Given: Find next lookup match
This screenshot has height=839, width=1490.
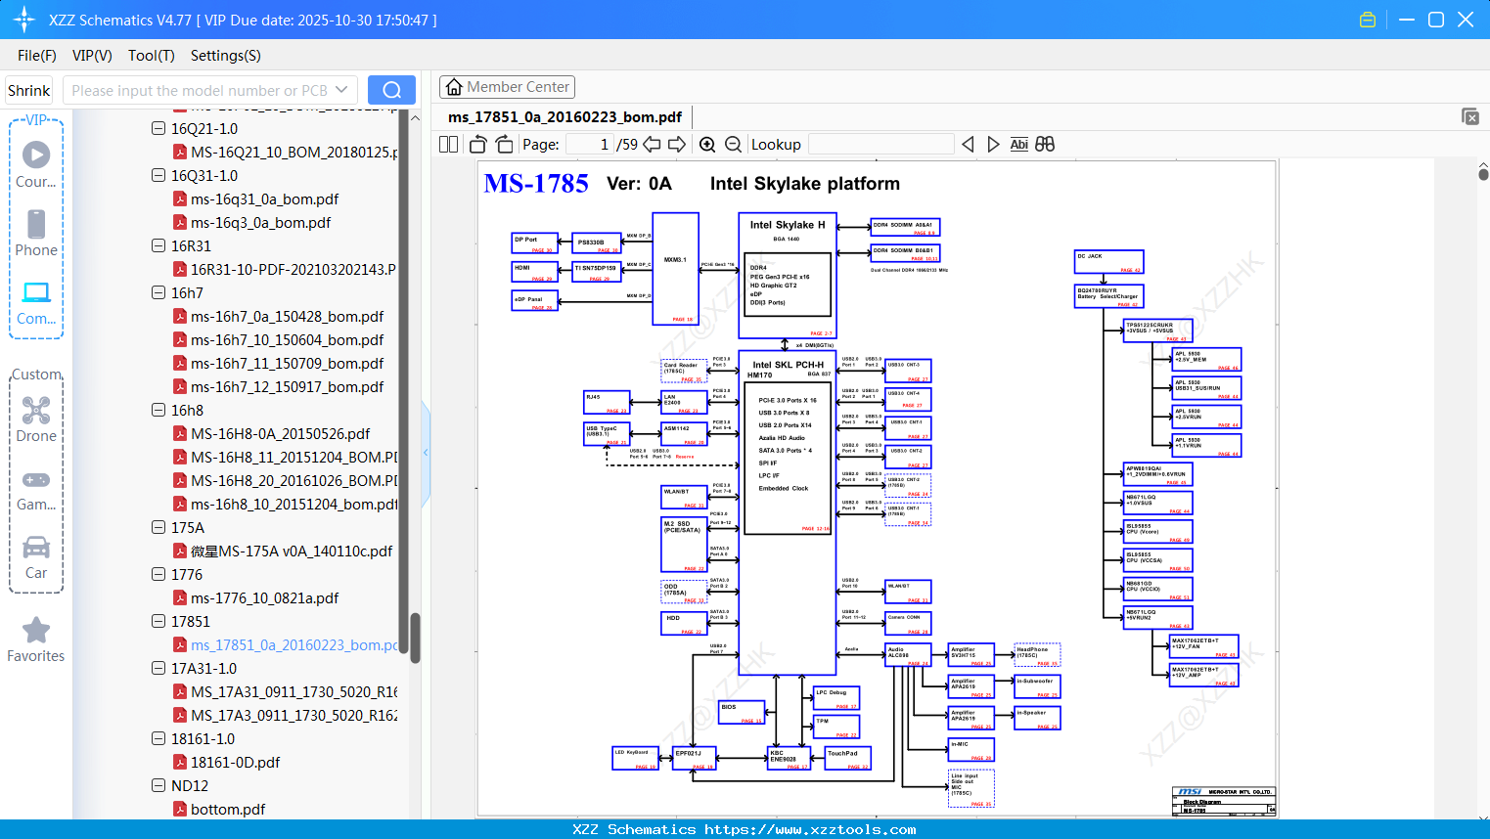Looking at the screenshot, I should click(993, 145).
